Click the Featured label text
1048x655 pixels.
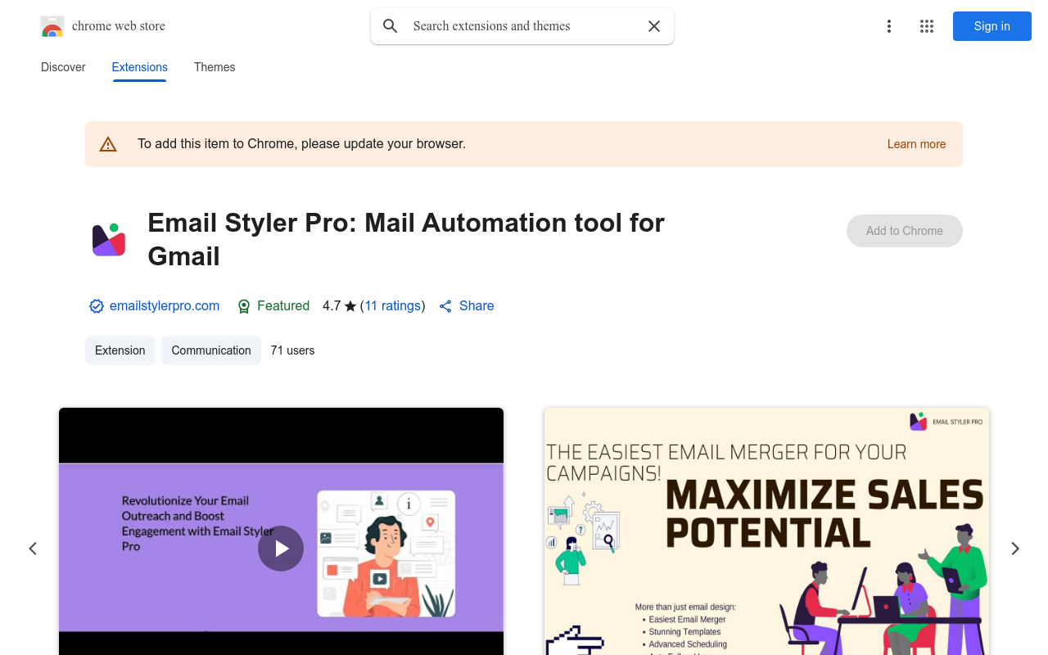(x=283, y=306)
